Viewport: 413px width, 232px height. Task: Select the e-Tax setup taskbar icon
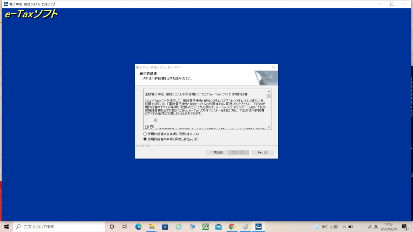[259, 227]
